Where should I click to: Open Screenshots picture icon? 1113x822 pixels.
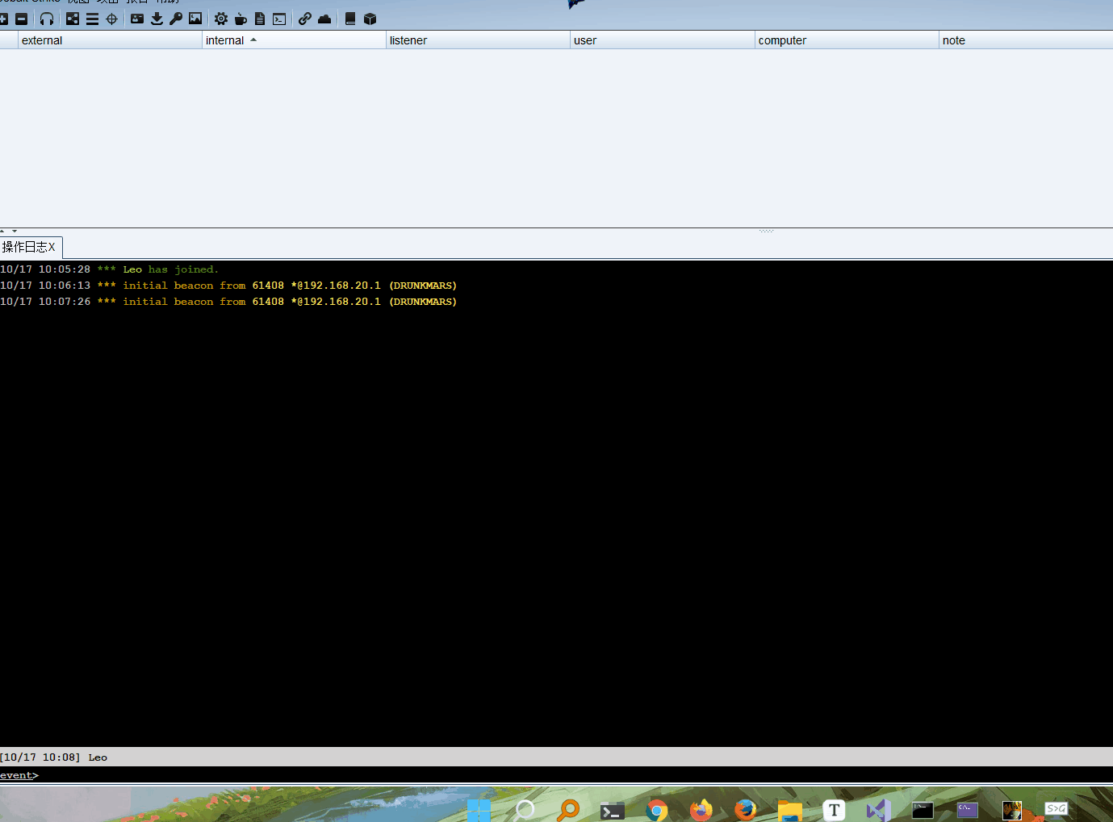(195, 19)
